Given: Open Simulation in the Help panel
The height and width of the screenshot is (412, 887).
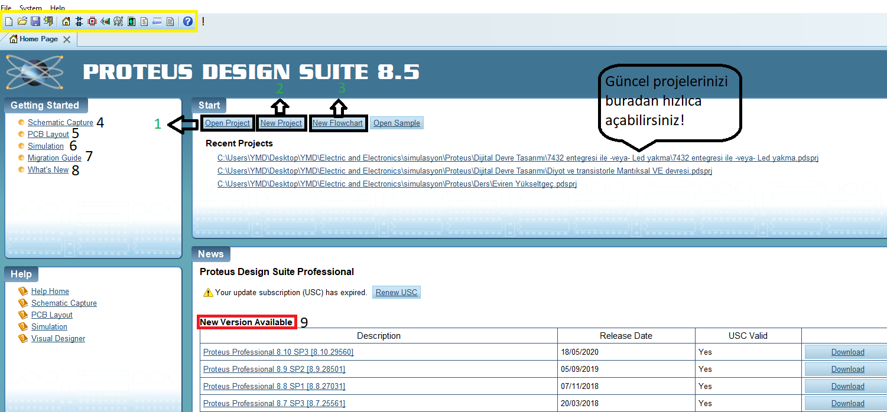Looking at the screenshot, I should coord(49,327).
